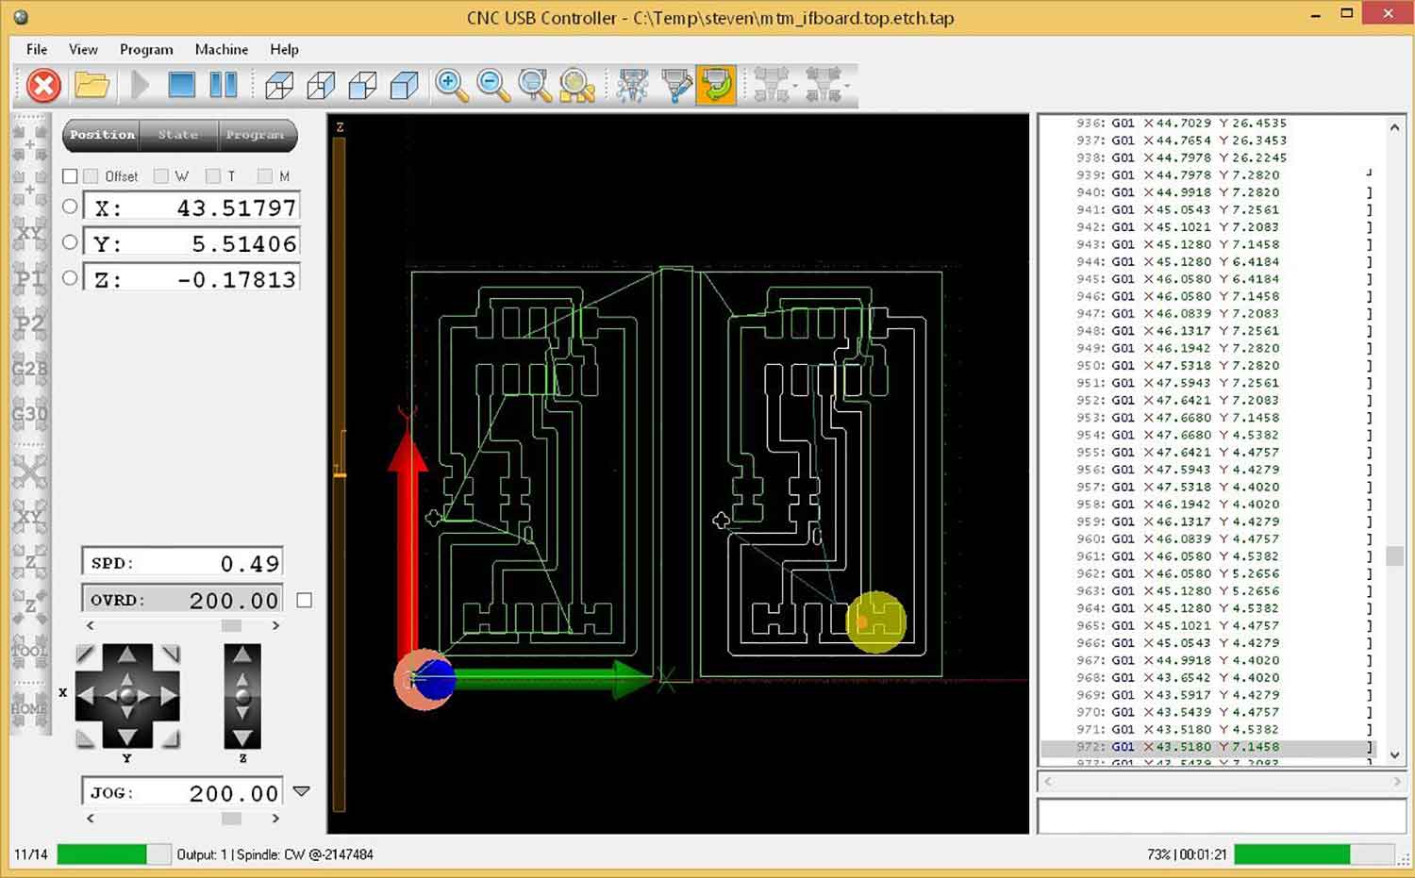This screenshot has width=1415, height=878.
Task: Open the Program menu
Action: pos(146,49)
